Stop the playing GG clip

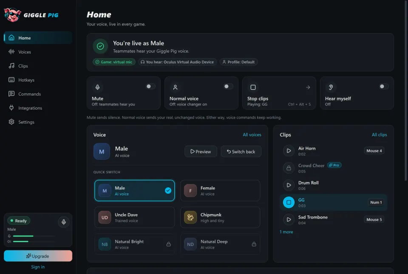[289, 202]
